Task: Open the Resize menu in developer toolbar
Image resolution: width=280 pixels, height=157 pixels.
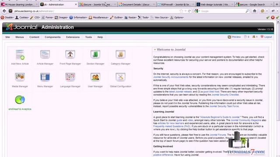Action: [x=130, y=17]
